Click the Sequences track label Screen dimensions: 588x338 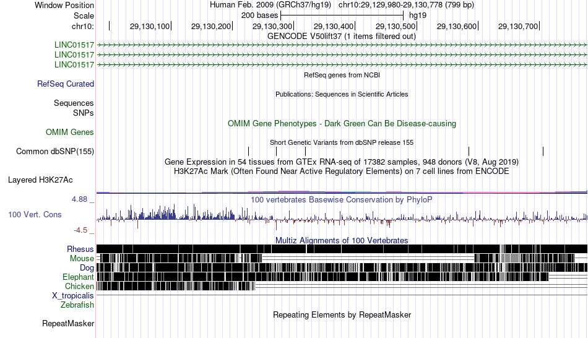coord(74,103)
